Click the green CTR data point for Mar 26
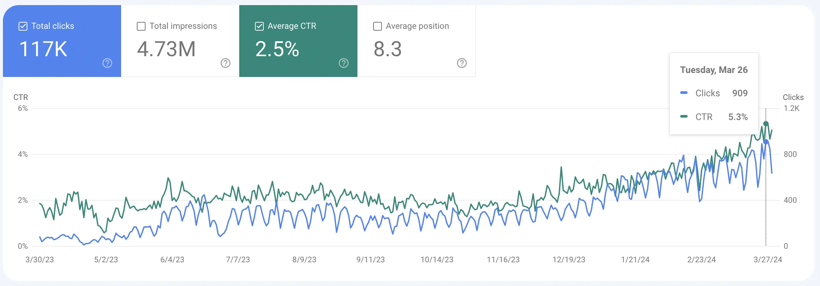This screenshot has height=286, width=820. point(766,124)
